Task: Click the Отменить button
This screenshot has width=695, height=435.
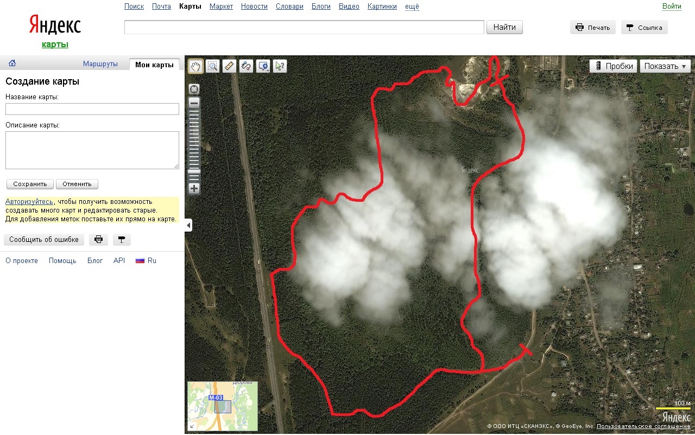Action: [77, 184]
